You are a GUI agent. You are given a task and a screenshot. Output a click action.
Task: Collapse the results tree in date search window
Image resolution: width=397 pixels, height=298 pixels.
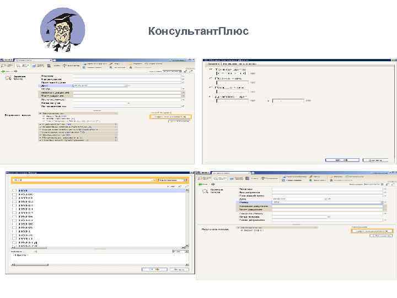(40, 114)
